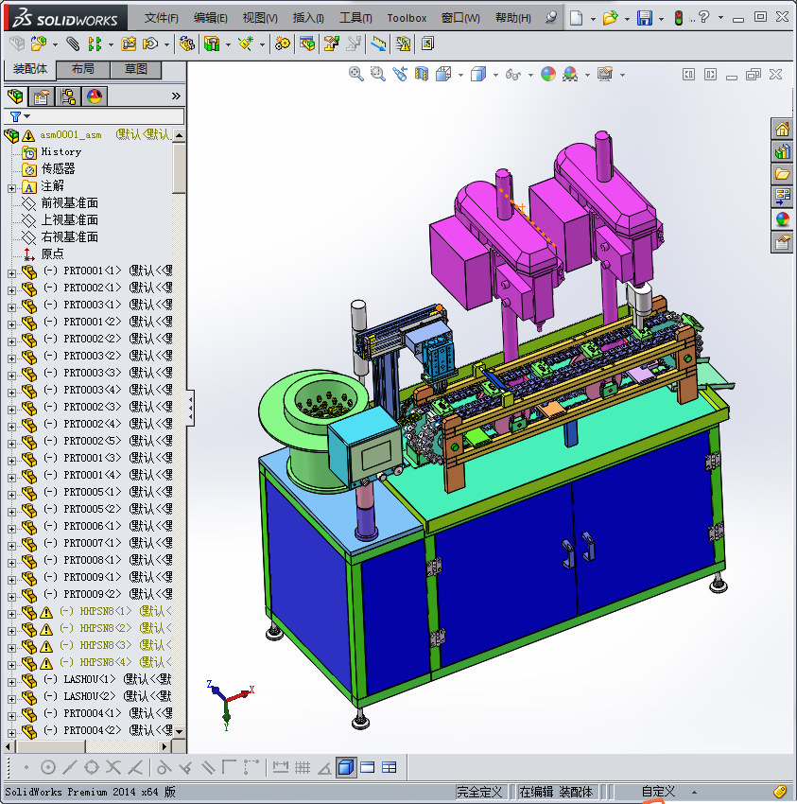
Task: Select the History item in tree
Action: point(61,151)
